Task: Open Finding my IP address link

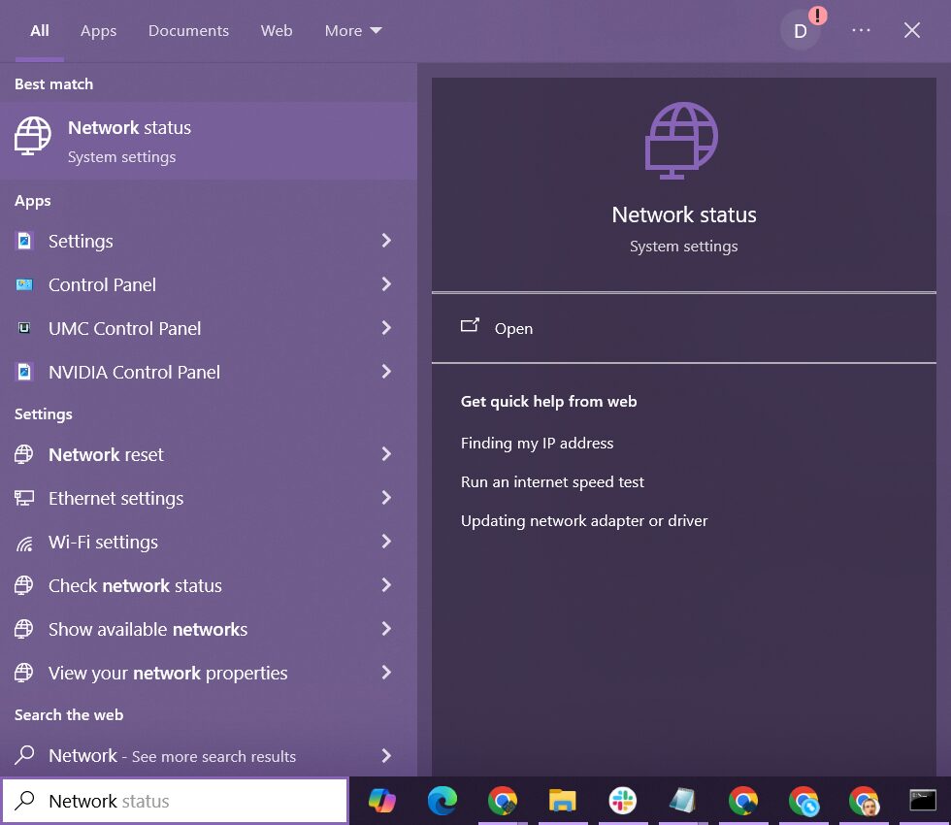Action: (537, 443)
